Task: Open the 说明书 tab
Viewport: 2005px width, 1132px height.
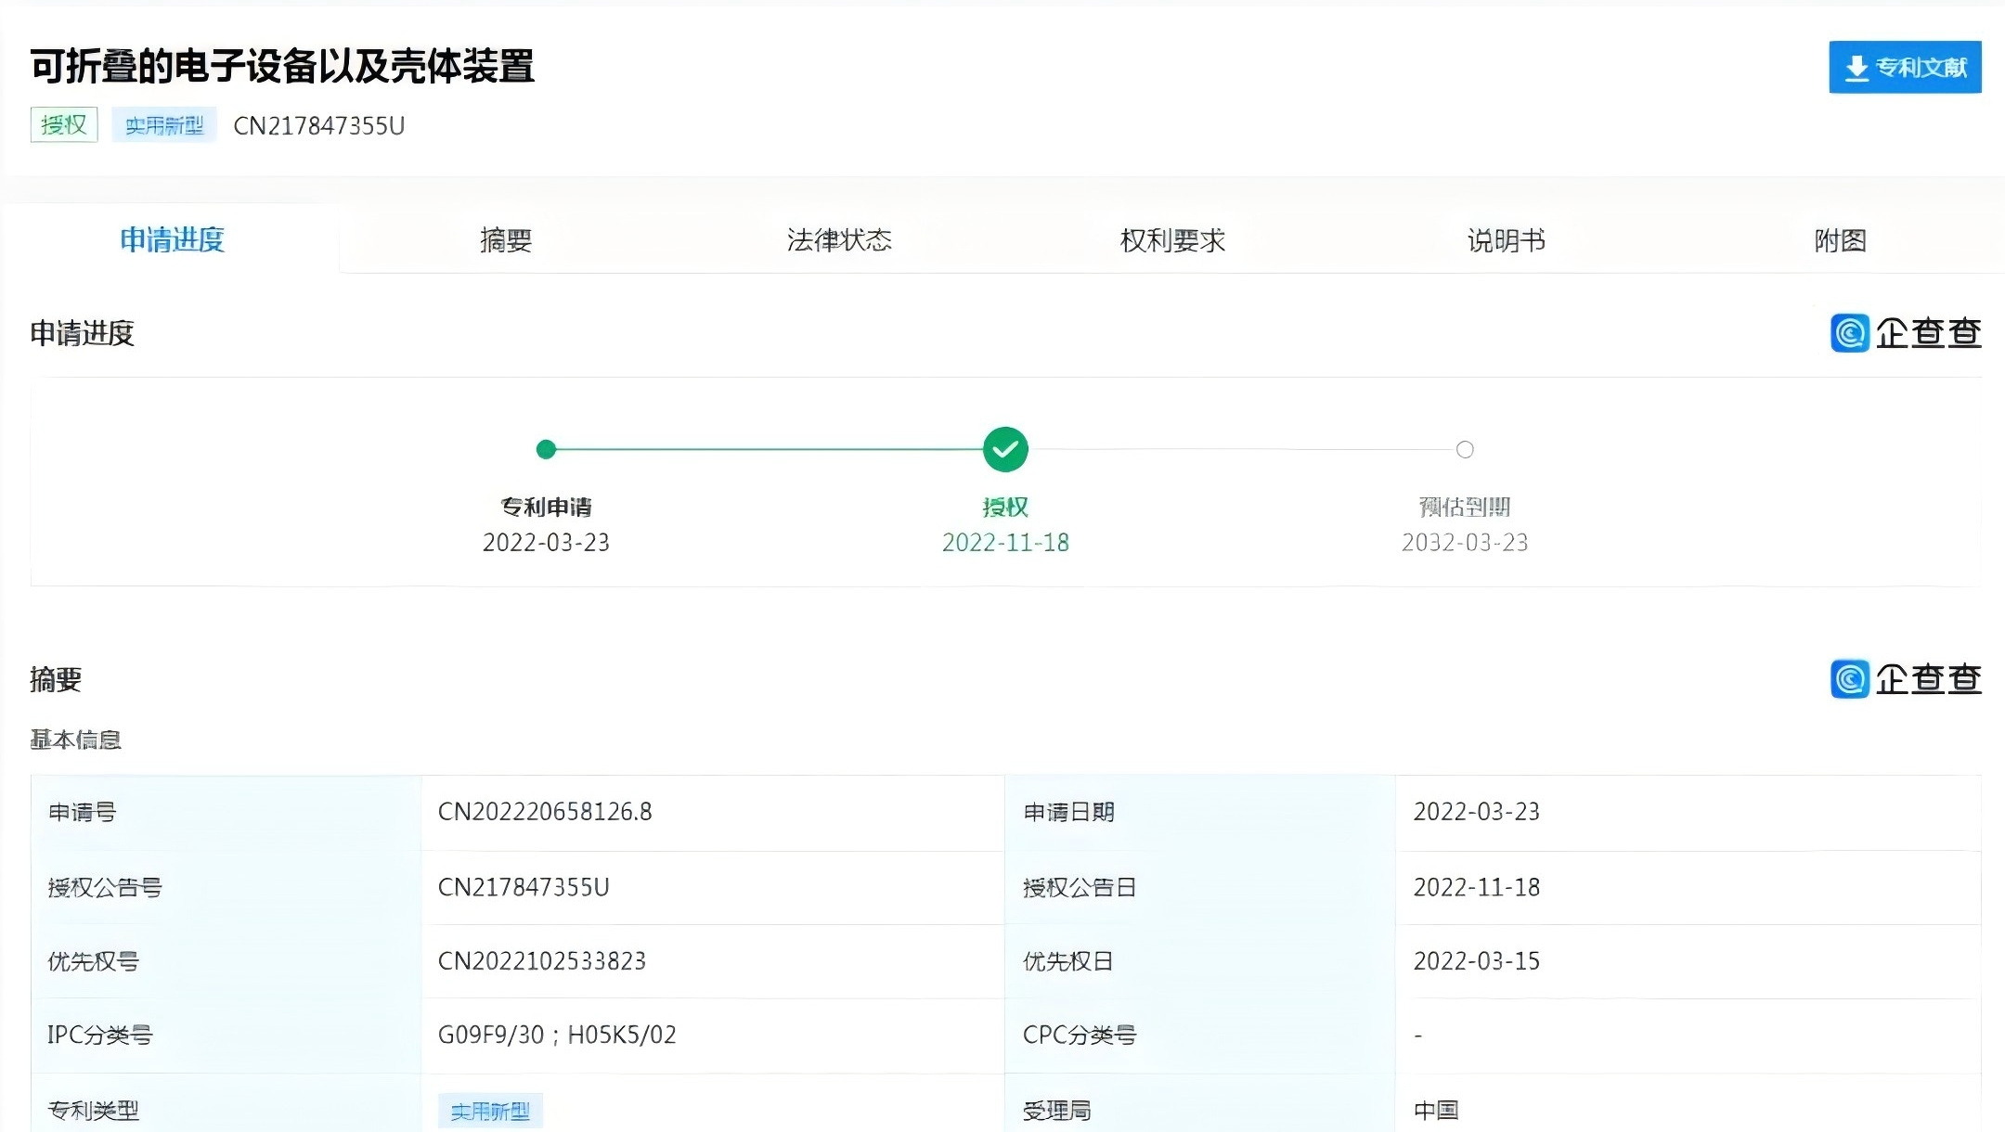Action: click(x=1506, y=240)
